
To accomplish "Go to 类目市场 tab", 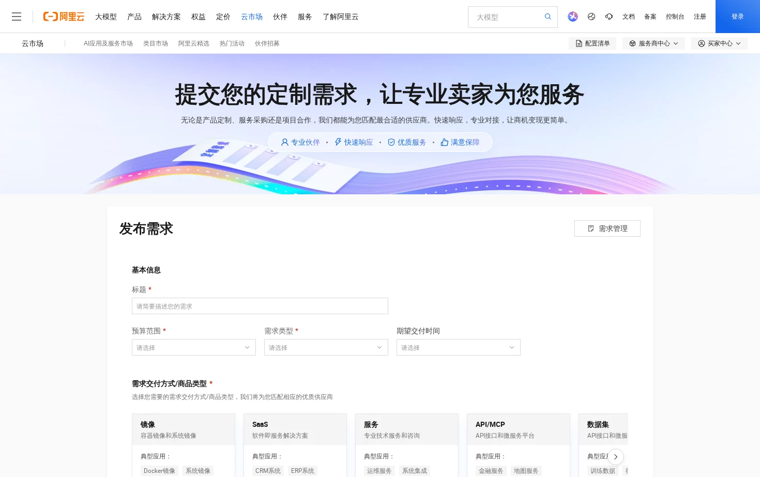I will click(156, 43).
